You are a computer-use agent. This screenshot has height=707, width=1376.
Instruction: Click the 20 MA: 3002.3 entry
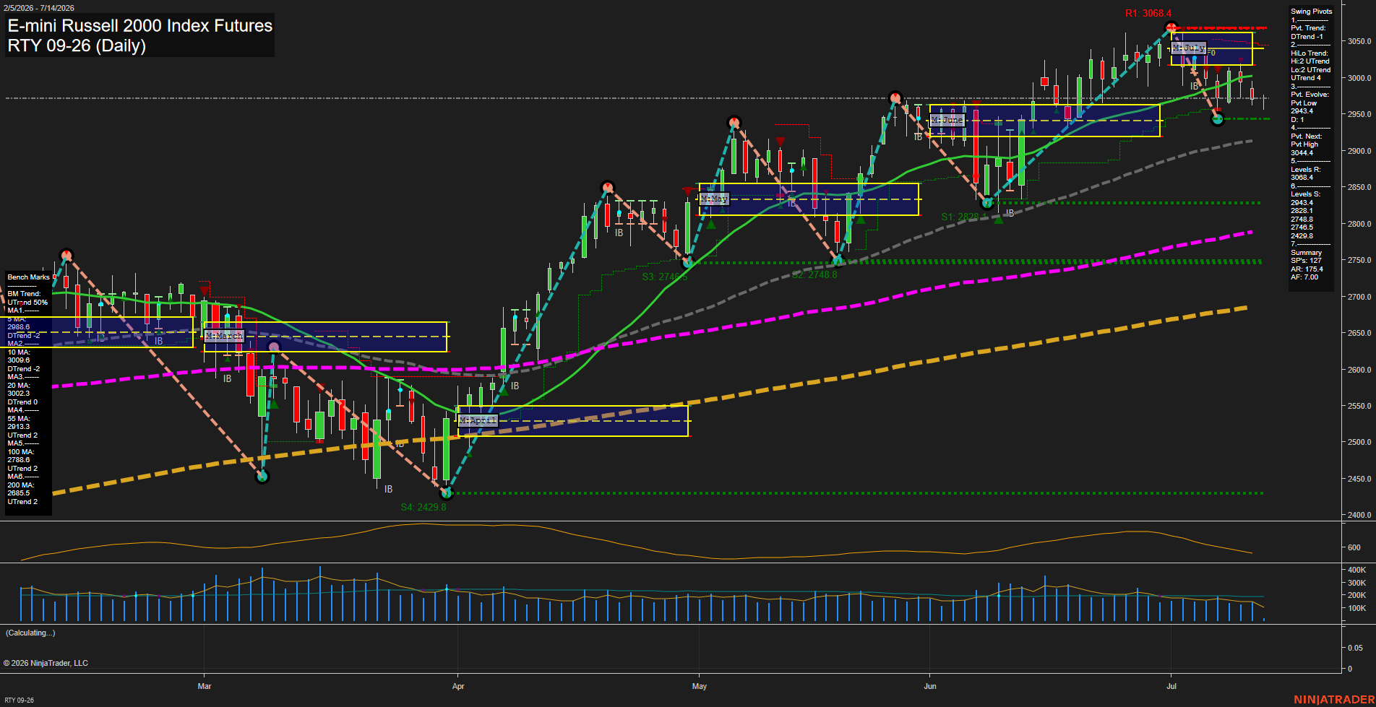[19, 389]
